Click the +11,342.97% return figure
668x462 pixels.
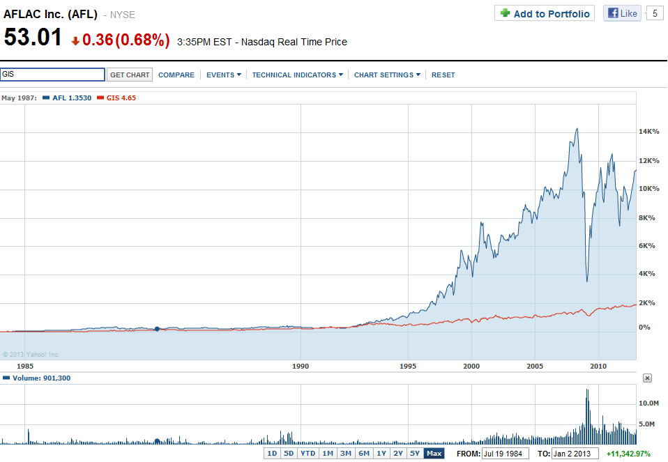pyautogui.click(x=628, y=454)
